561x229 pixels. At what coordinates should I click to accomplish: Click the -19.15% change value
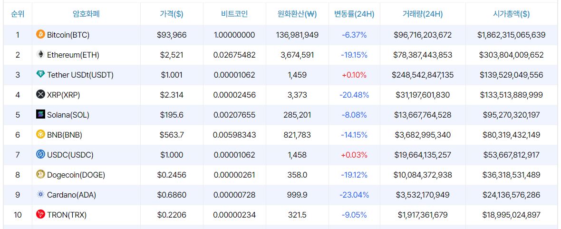tap(354, 55)
